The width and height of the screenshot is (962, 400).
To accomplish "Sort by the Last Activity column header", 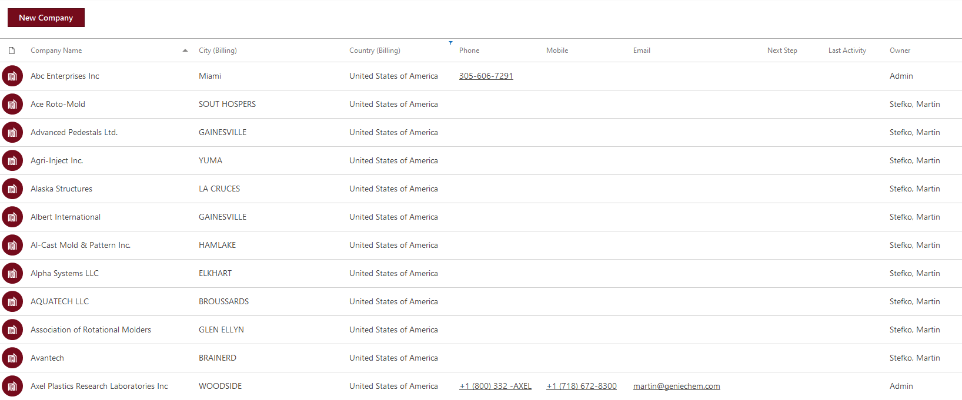I will pos(847,51).
